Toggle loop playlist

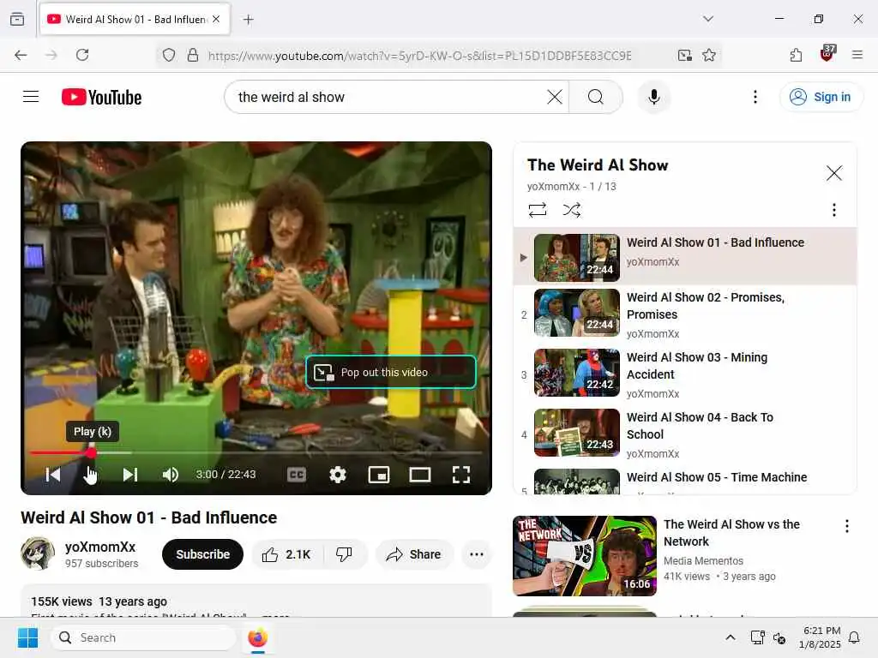point(537,210)
